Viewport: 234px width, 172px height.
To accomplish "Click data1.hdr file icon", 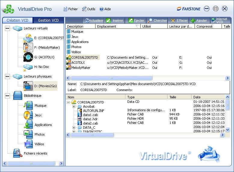I will 79,119.
